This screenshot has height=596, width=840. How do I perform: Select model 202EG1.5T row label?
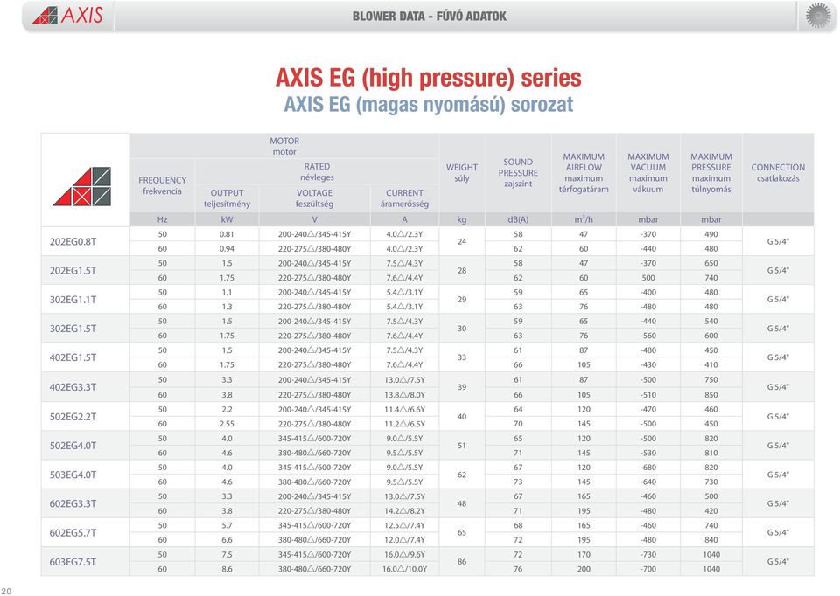pyautogui.click(x=73, y=270)
